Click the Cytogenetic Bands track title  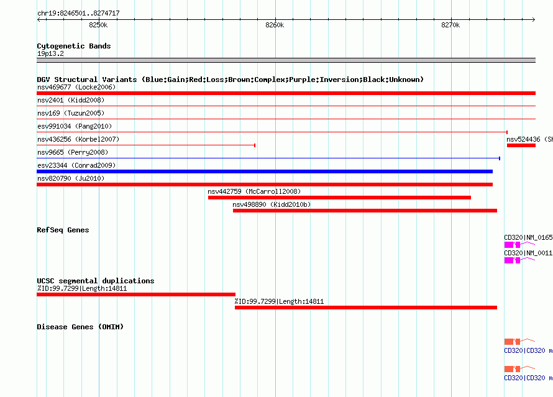pyautogui.click(x=74, y=46)
